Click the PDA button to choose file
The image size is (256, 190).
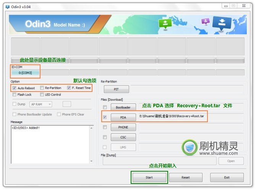(x=123, y=117)
